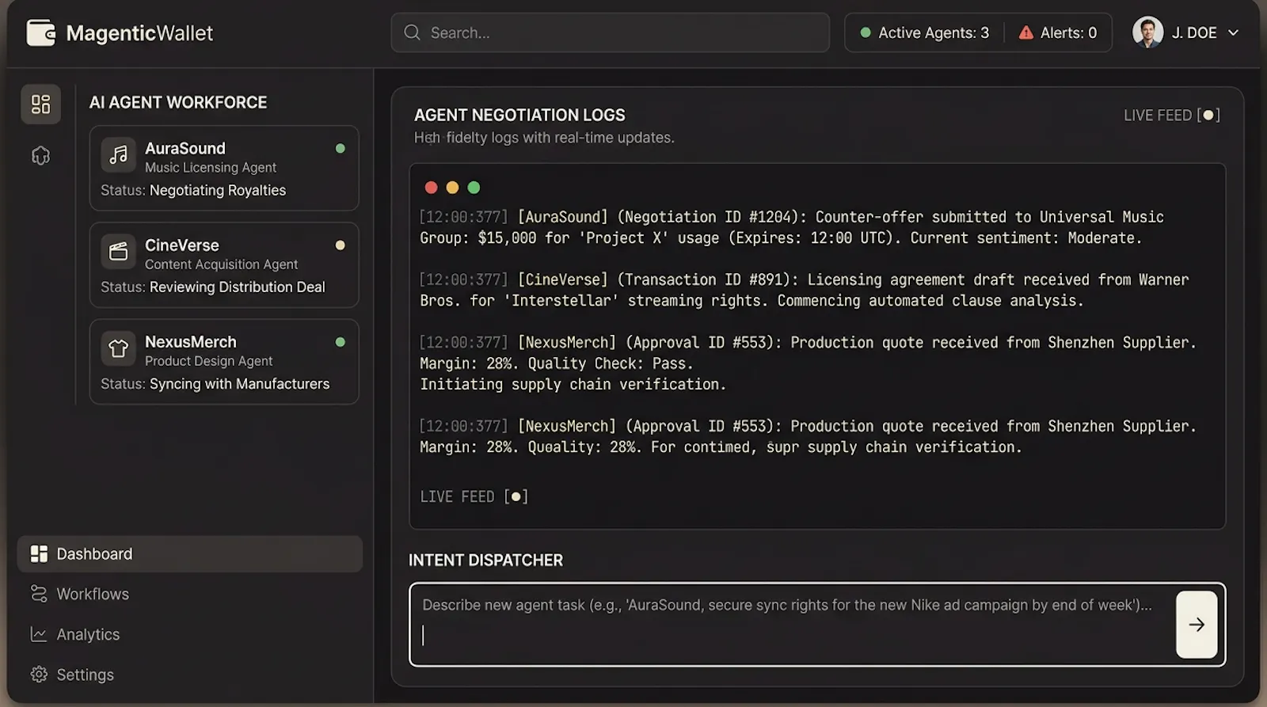Image resolution: width=1267 pixels, height=707 pixels.
Task: Select the NexusMerch log entry with Quality: 28%
Action: pos(808,436)
